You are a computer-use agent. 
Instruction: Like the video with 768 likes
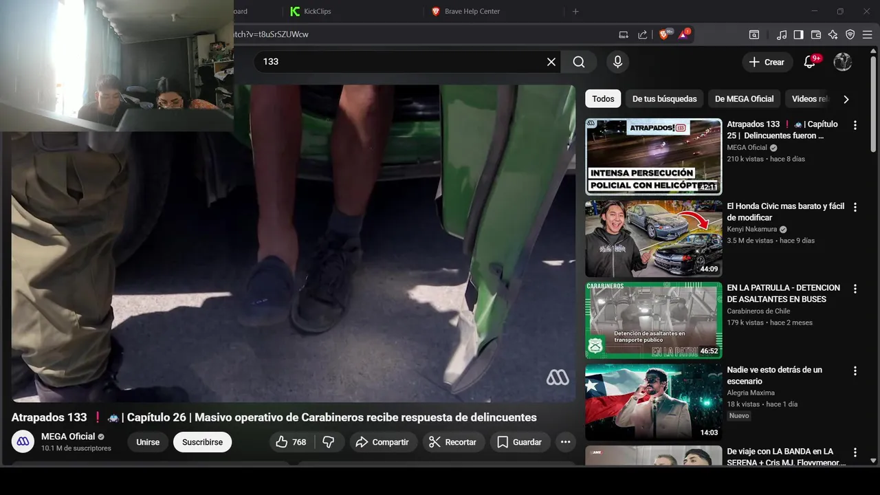coord(291,442)
